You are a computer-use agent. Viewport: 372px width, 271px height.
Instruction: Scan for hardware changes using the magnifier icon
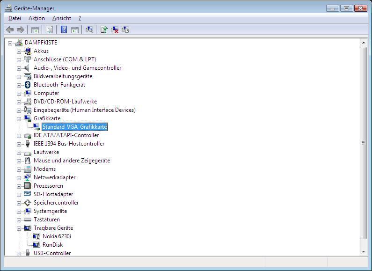[89, 29]
